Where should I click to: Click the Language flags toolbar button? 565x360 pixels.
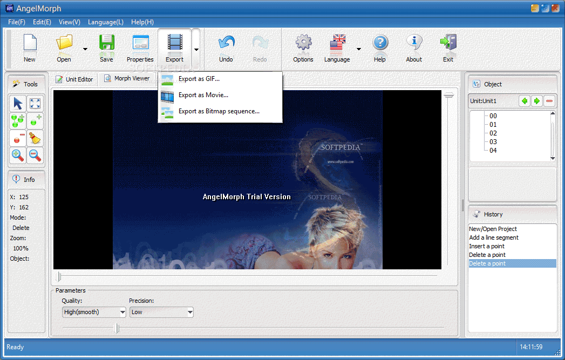coord(337,48)
